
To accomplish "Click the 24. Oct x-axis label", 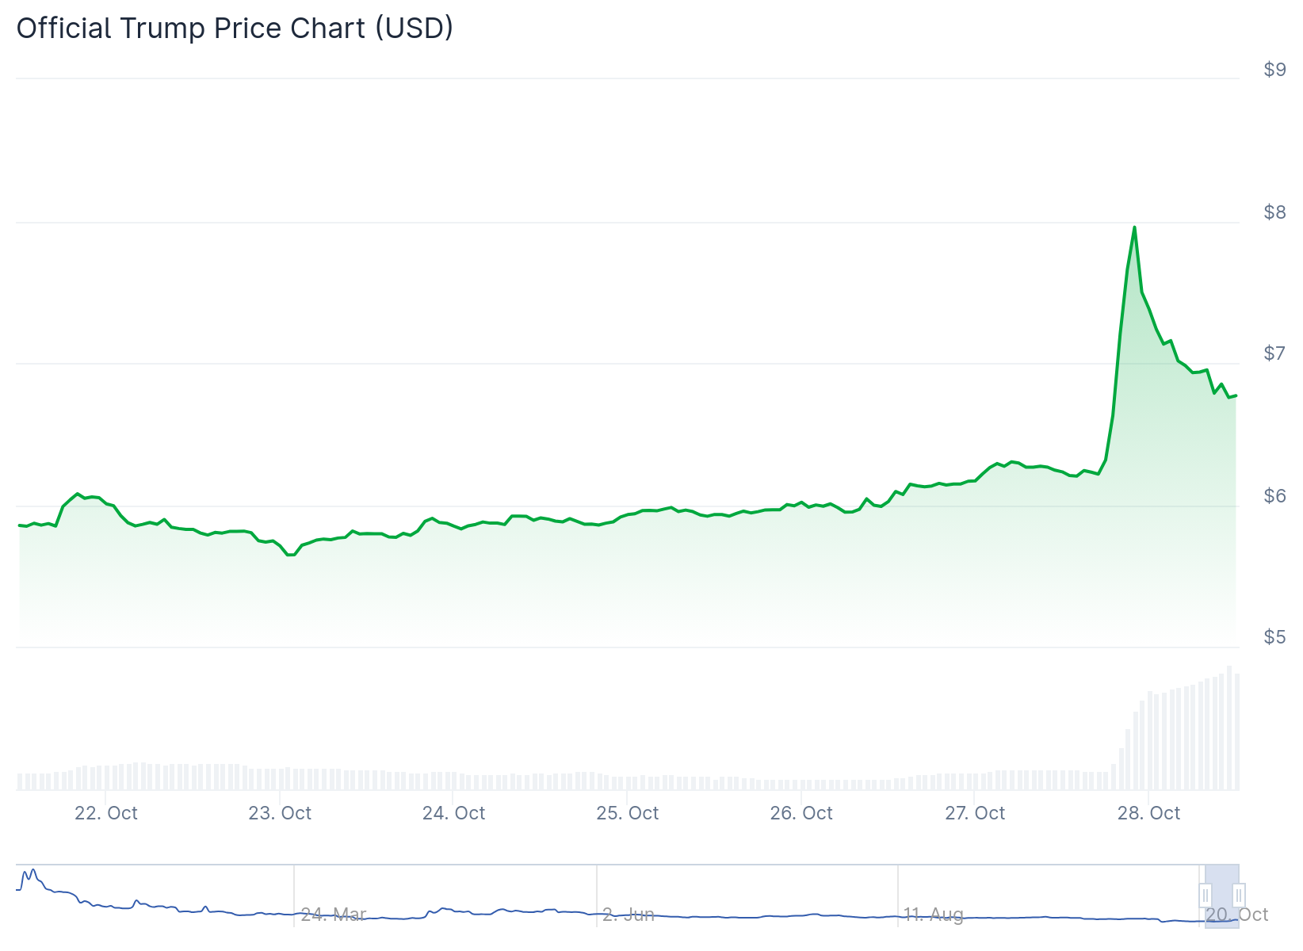I will [453, 813].
